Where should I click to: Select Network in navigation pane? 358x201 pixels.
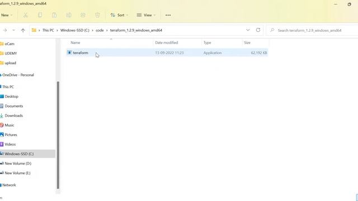pyautogui.click(x=8, y=185)
